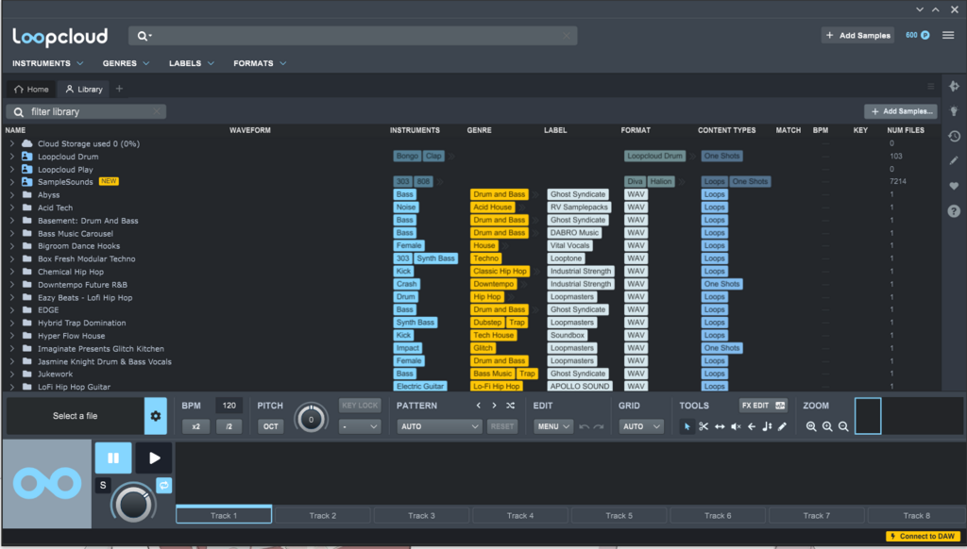Select Track 5 tab

(619, 515)
